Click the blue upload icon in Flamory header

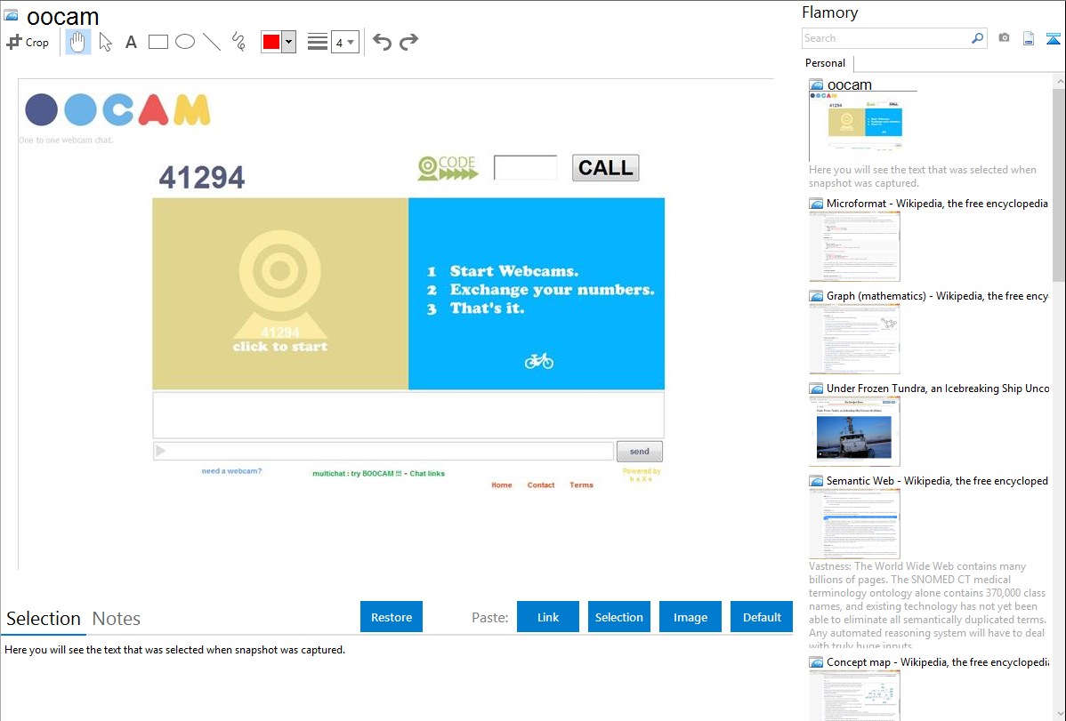[1053, 38]
